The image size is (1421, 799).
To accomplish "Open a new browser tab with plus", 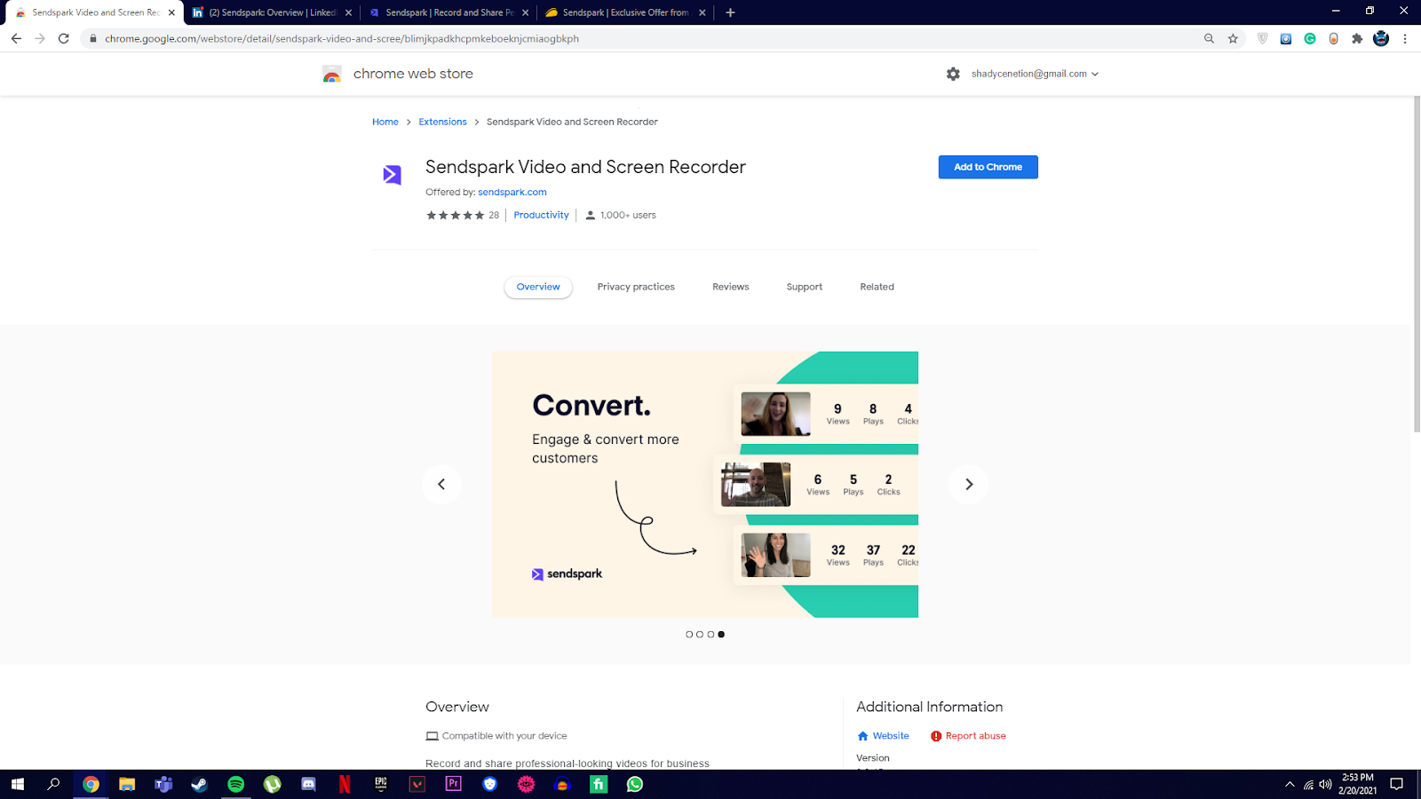I will coord(730,12).
